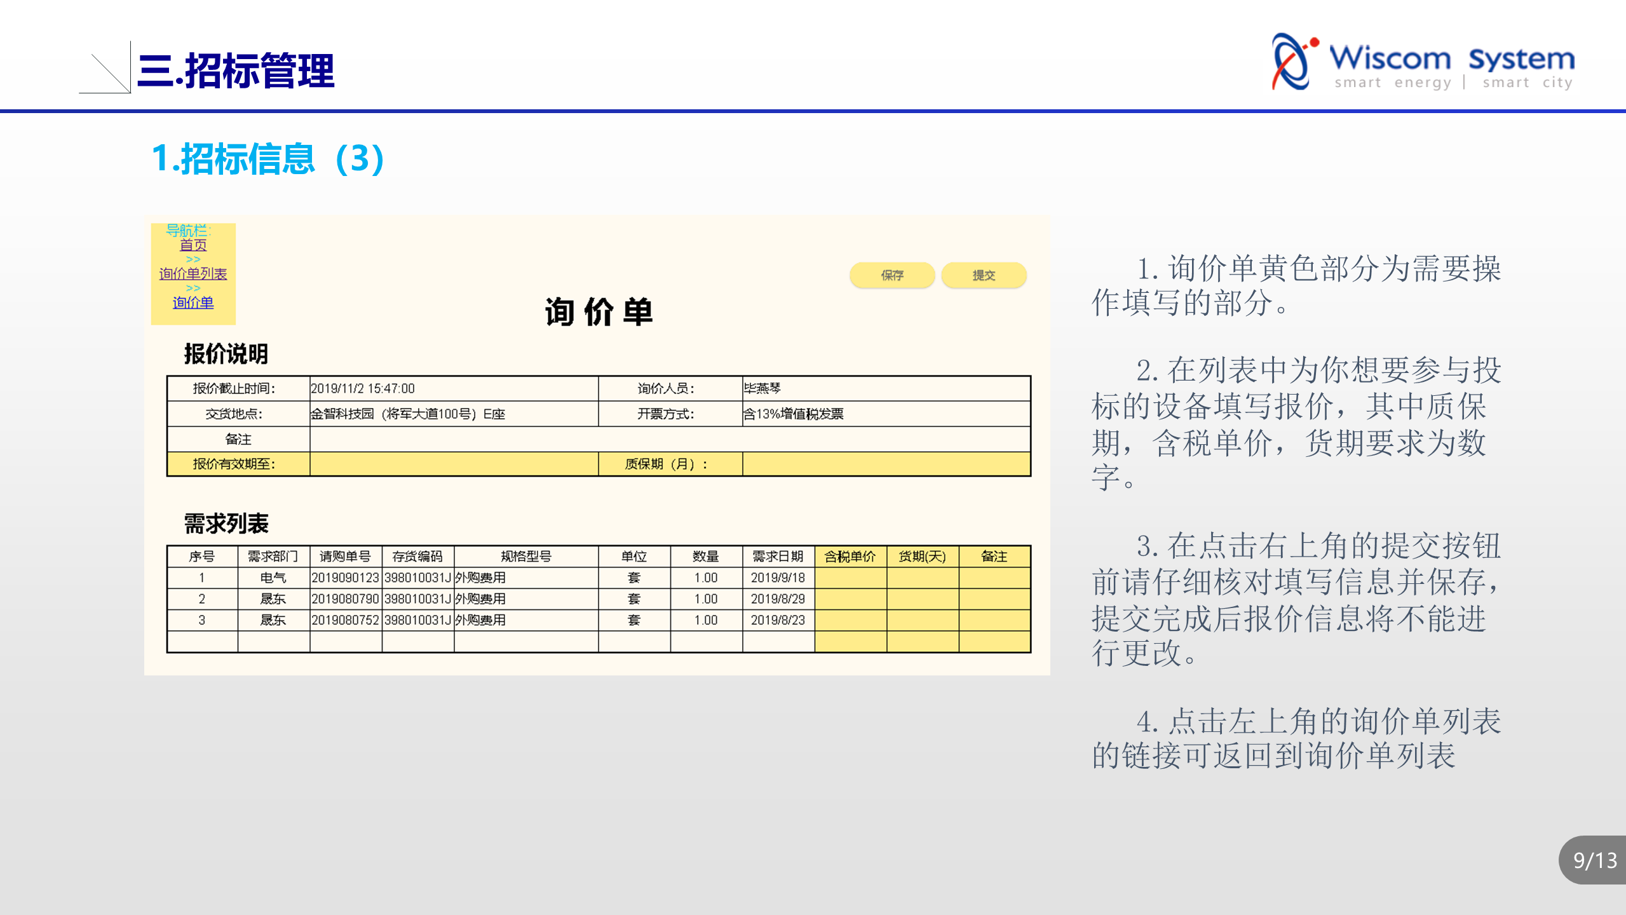Click the 三.招标管理 slide title
Viewport: 1626px width, 915px height.
coord(235,70)
